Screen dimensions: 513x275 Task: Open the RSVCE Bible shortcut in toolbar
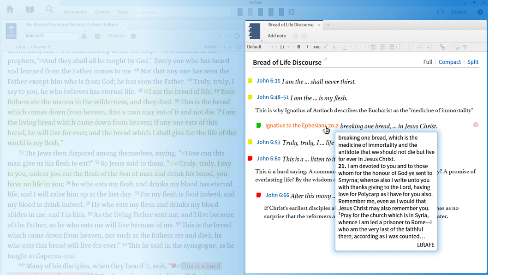240,12
